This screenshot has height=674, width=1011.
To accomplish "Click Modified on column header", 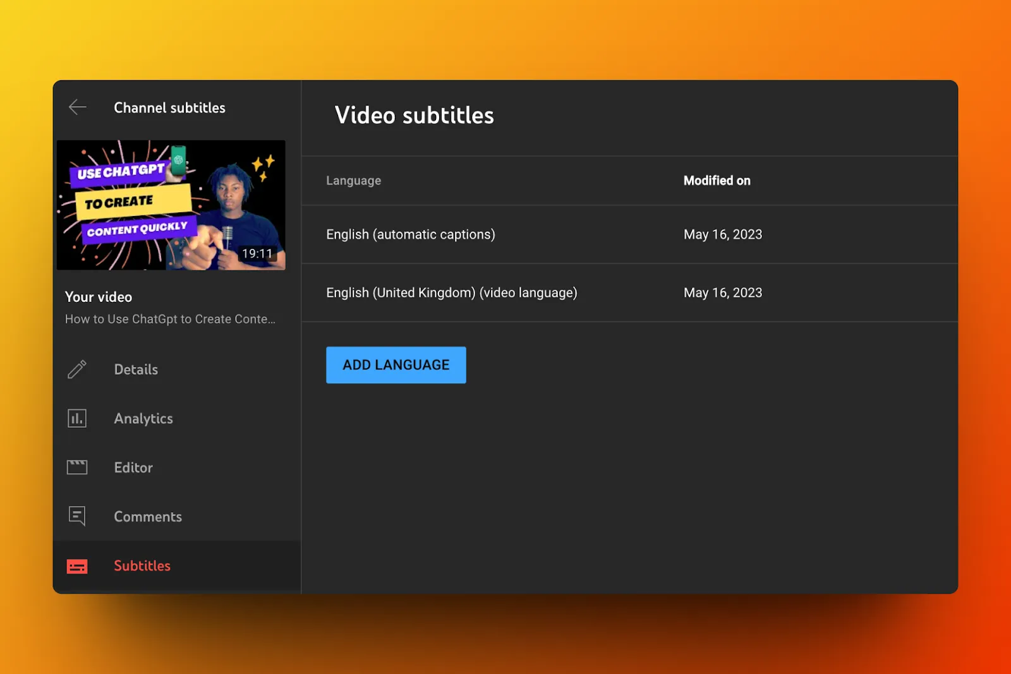I will [717, 181].
